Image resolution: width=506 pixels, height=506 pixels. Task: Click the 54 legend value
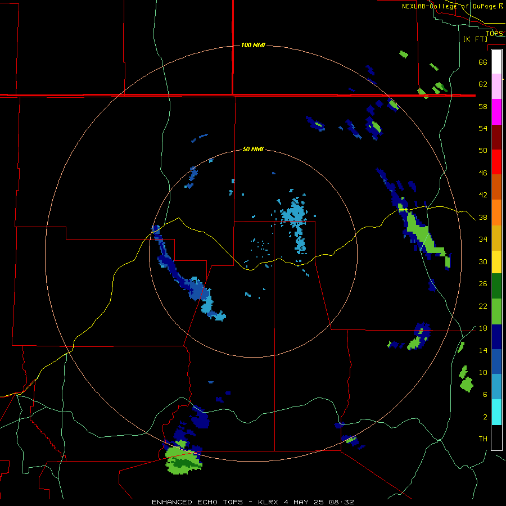click(x=483, y=128)
